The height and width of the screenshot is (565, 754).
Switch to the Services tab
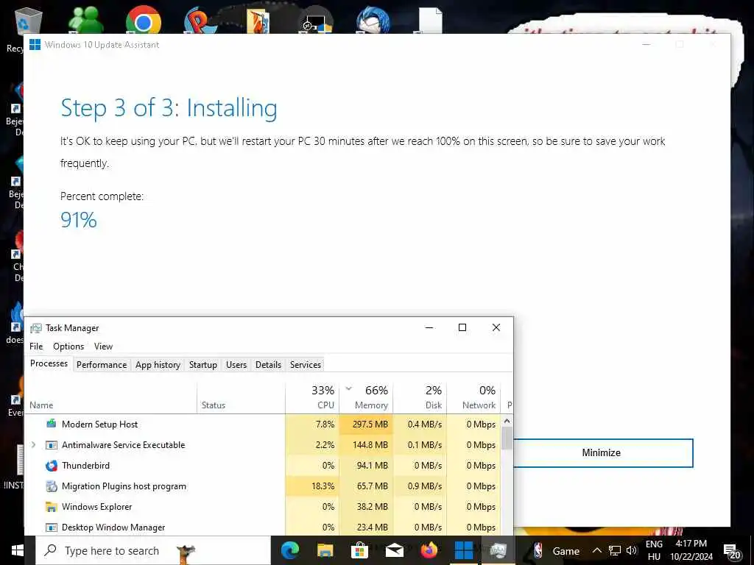pyautogui.click(x=306, y=365)
